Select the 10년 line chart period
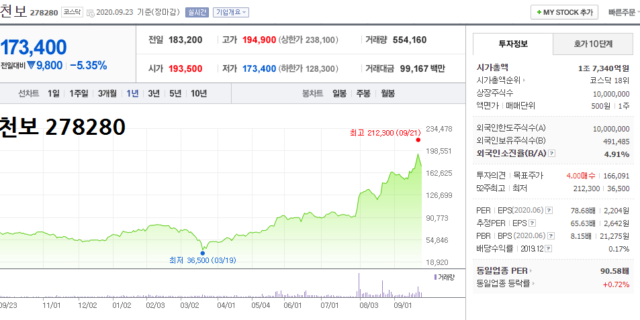640x320 pixels. pos(199,93)
